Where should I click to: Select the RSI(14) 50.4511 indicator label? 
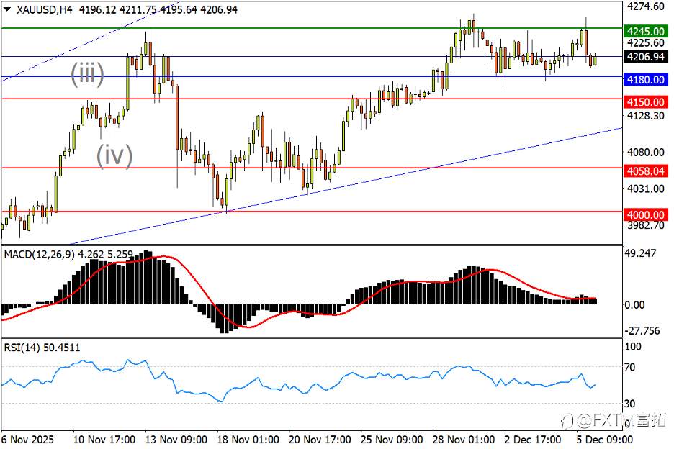click(x=42, y=347)
